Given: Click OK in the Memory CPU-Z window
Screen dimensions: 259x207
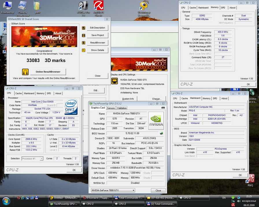Looking at the screenshot, I should pyautogui.click(x=248, y=85).
